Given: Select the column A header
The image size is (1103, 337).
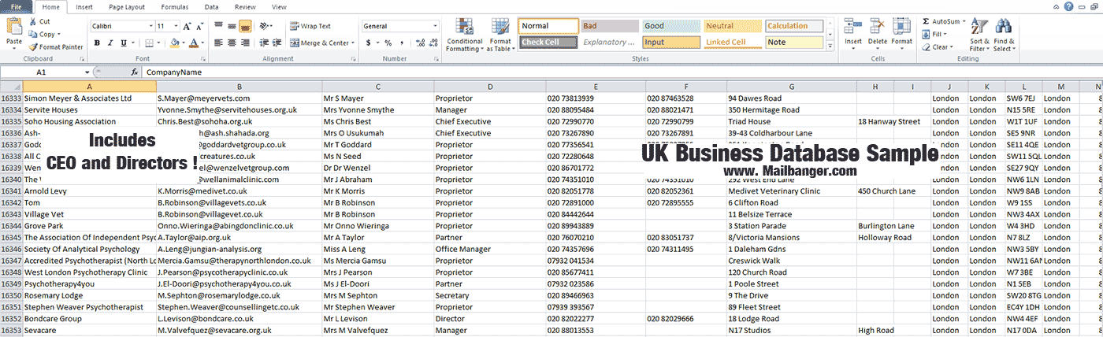Looking at the screenshot, I should coord(89,87).
